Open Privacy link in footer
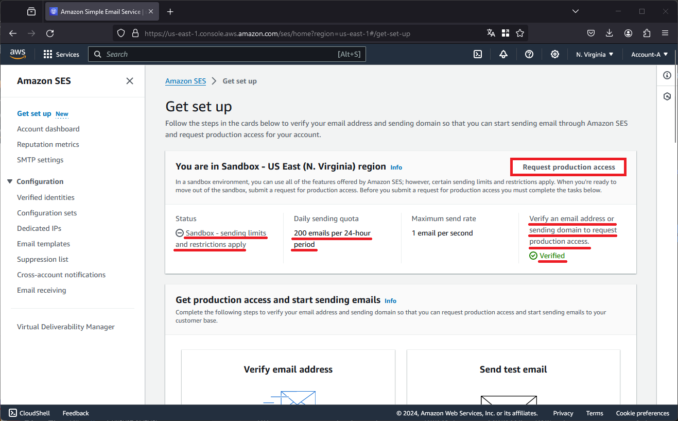 [563, 413]
